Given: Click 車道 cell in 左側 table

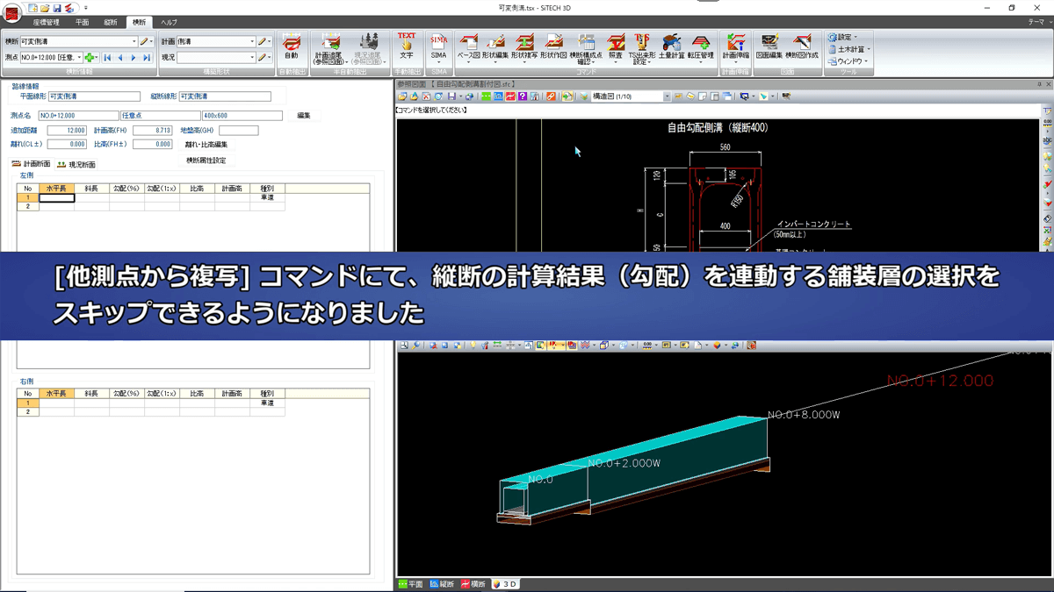Looking at the screenshot, I should (x=267, y=198).
